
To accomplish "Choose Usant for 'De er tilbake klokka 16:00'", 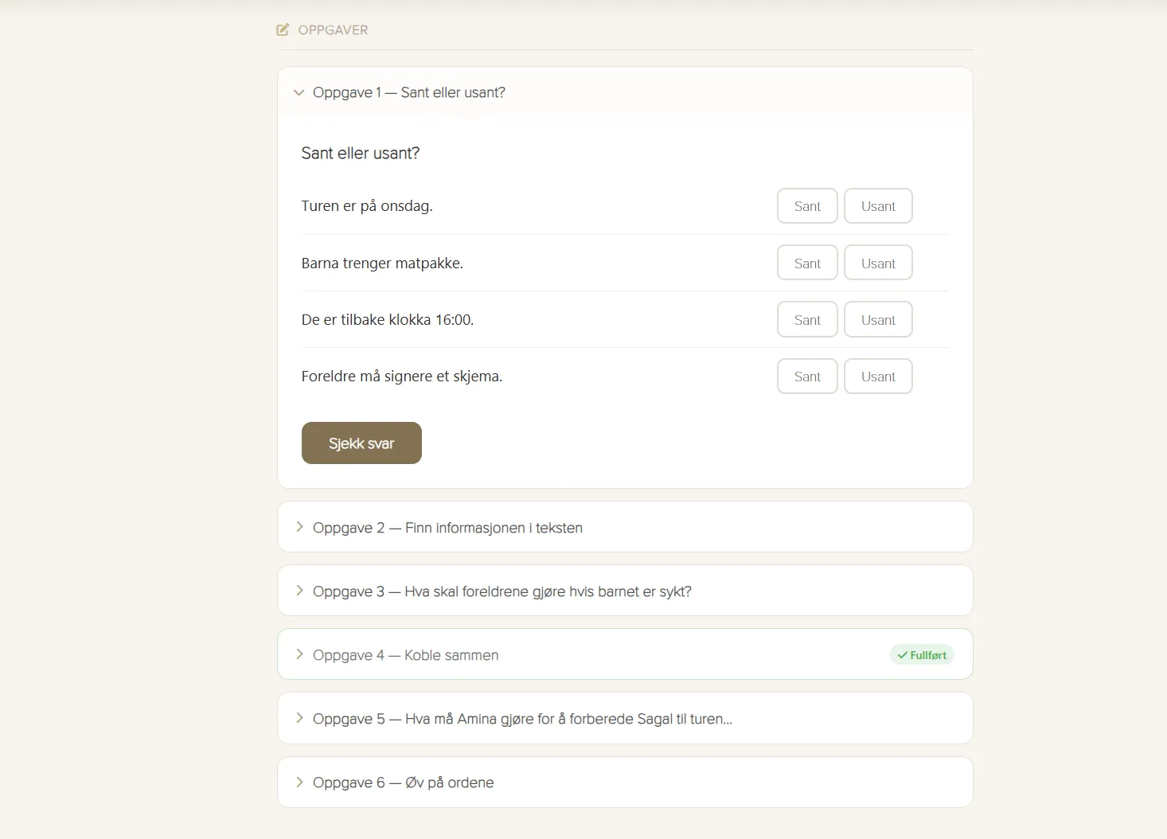I will [x=878, y=320].
